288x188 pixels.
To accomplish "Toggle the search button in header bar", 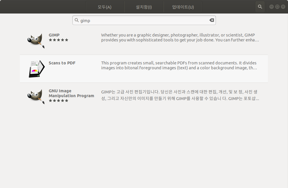I will point(260,7).
